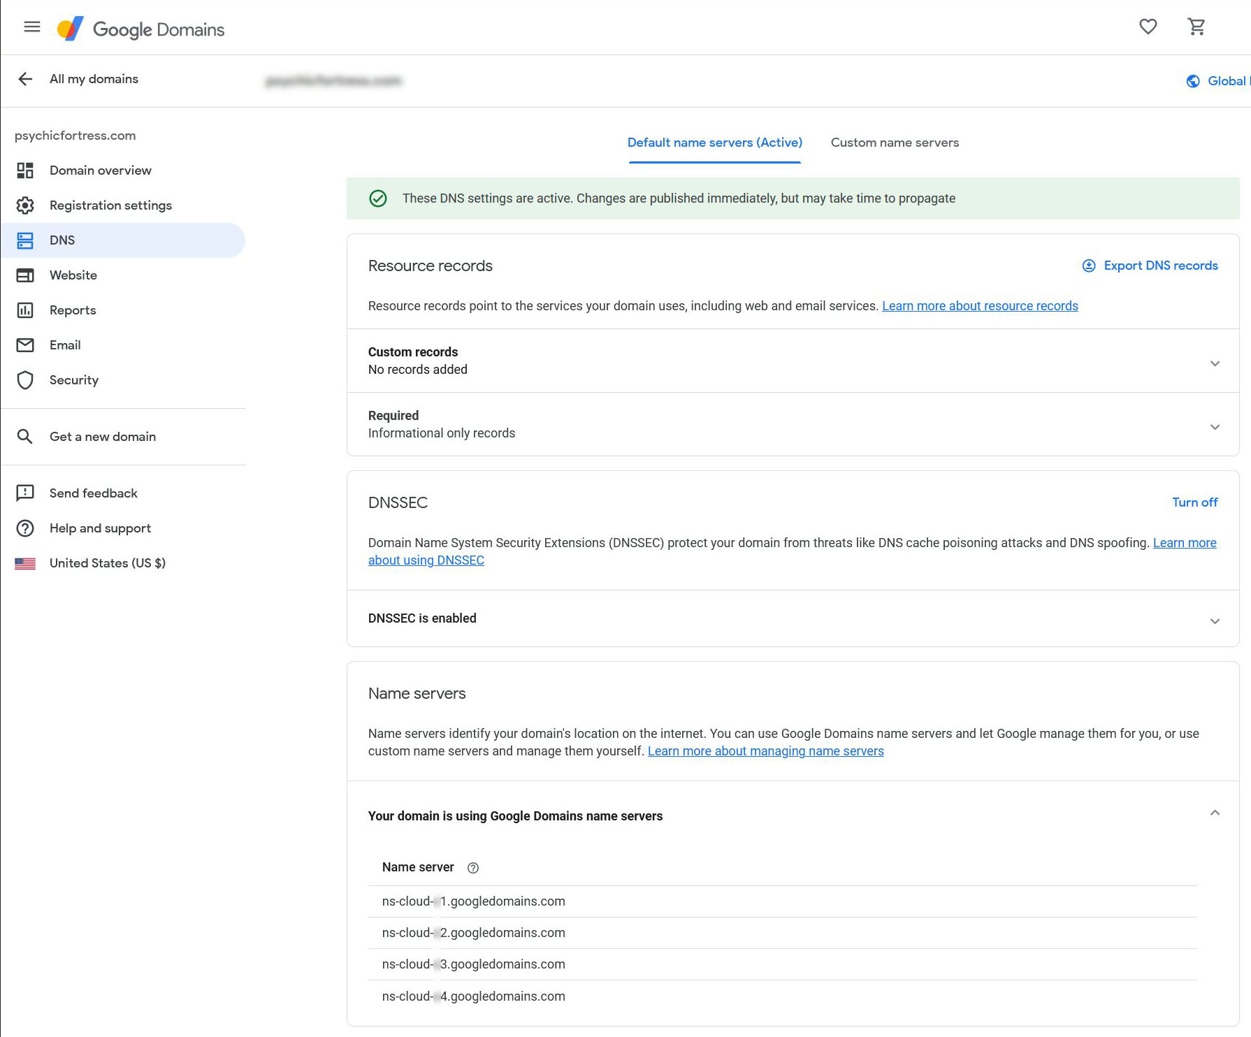Click the DNSSEC heading
The width and height of the screenshot is (1251, 1037).
point(398,502)
